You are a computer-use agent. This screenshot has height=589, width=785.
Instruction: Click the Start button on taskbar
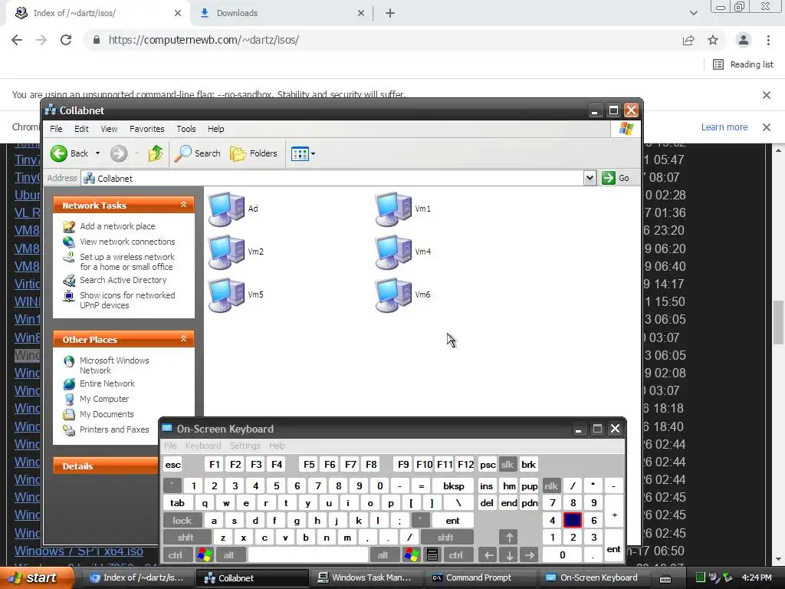click(x=36, y=578)
